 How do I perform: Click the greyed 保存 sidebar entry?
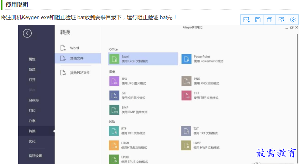[32, 90]
